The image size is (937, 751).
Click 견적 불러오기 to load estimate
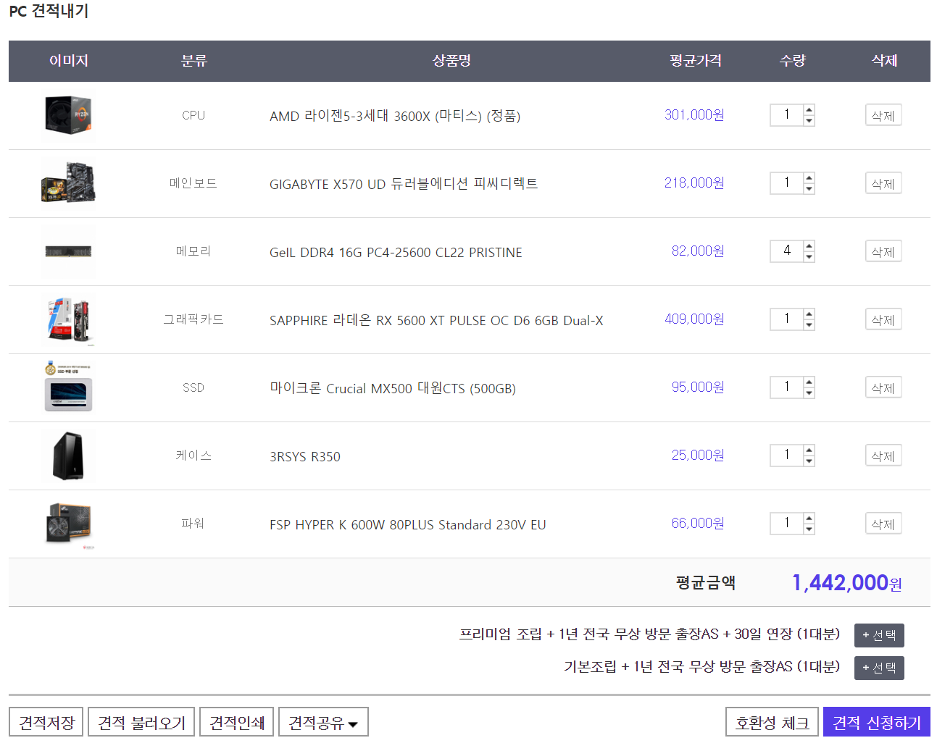[141, 722]
